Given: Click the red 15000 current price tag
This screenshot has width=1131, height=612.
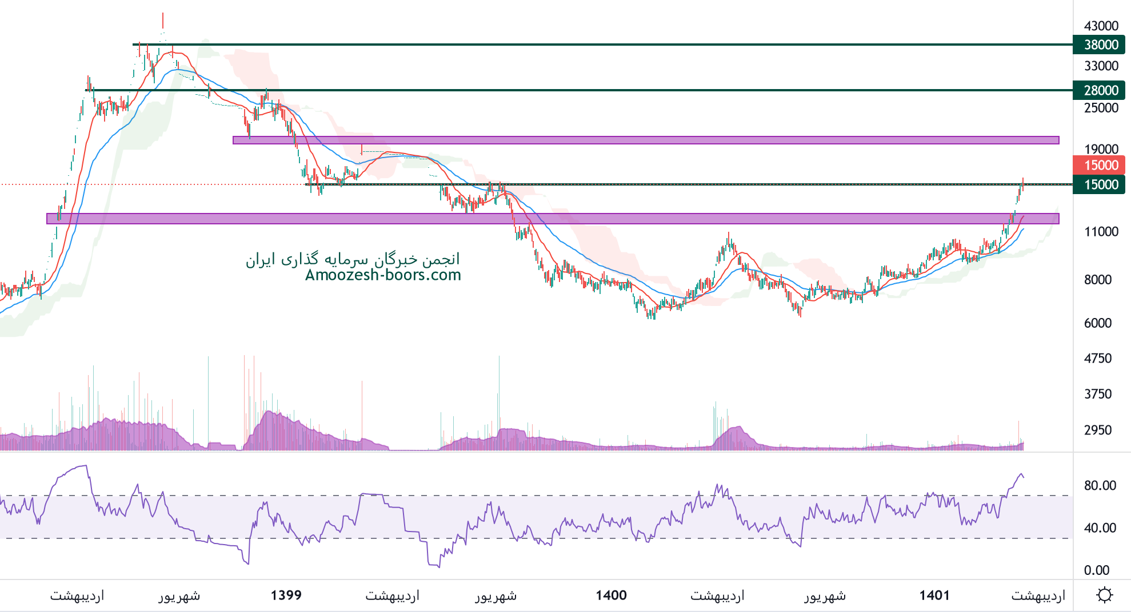Looking at the screenshot, I should pyautogui.click(x=1100, y=166).
